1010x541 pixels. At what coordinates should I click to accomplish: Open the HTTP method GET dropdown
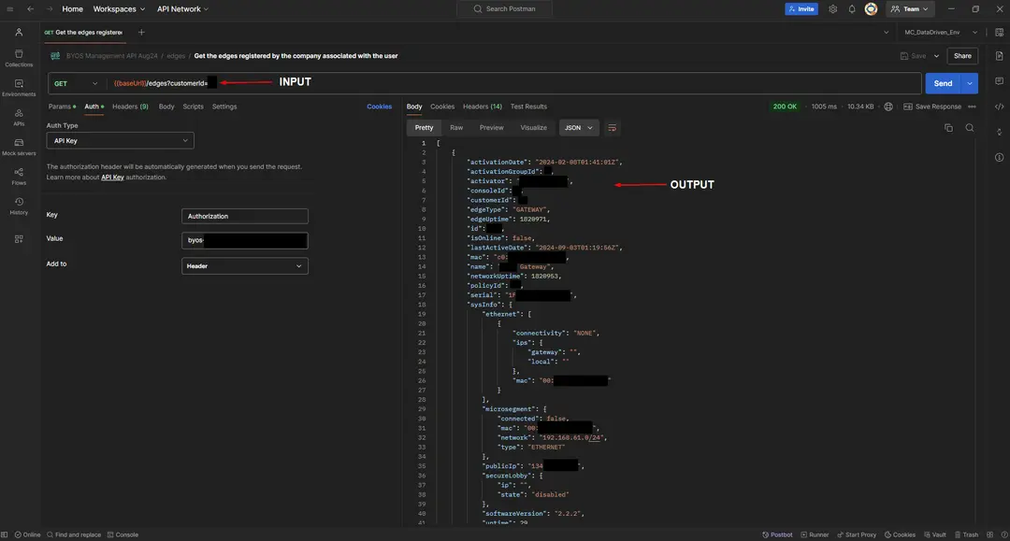[76, 84]
